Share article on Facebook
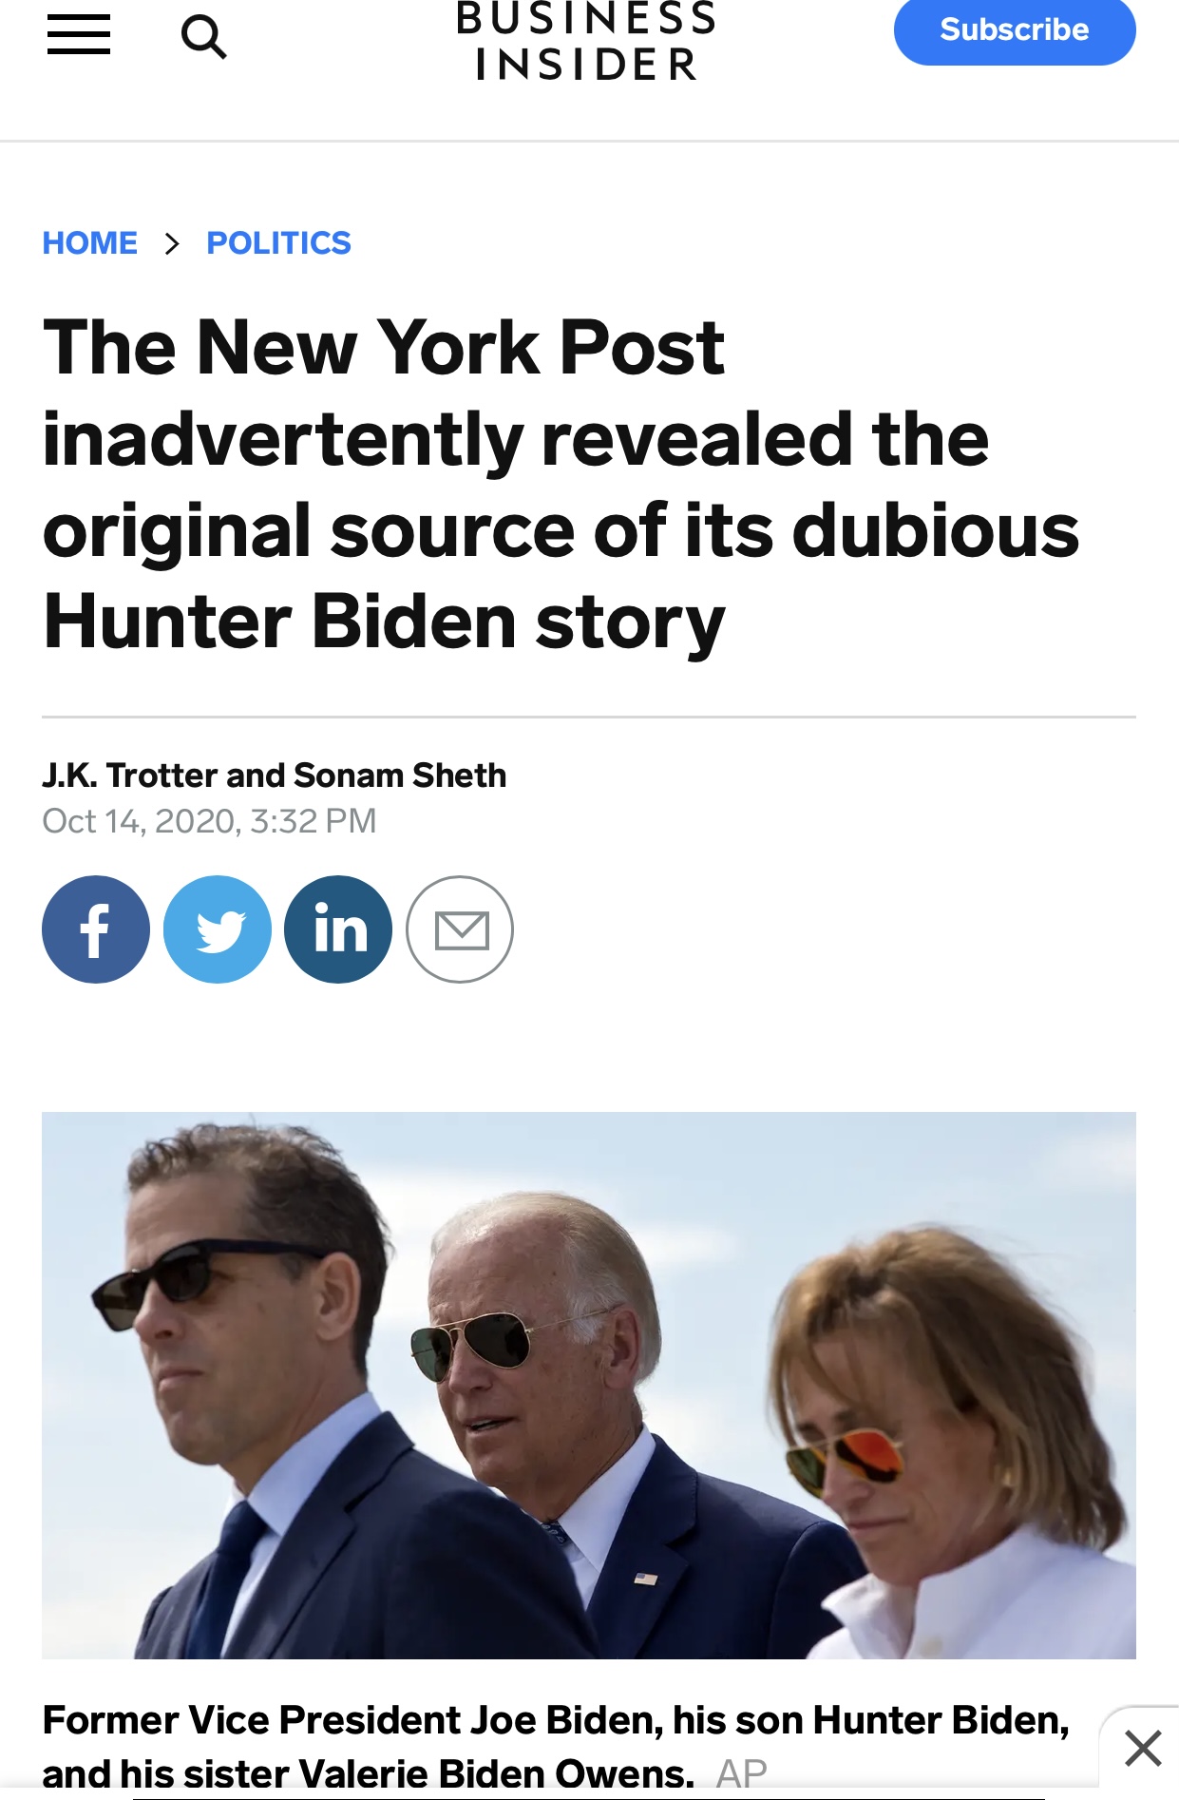Image resolution: width=1179 pixels, height=1800 pixels. pos(96,929)
